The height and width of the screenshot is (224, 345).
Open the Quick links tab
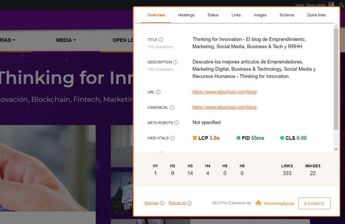pos(316,15)
